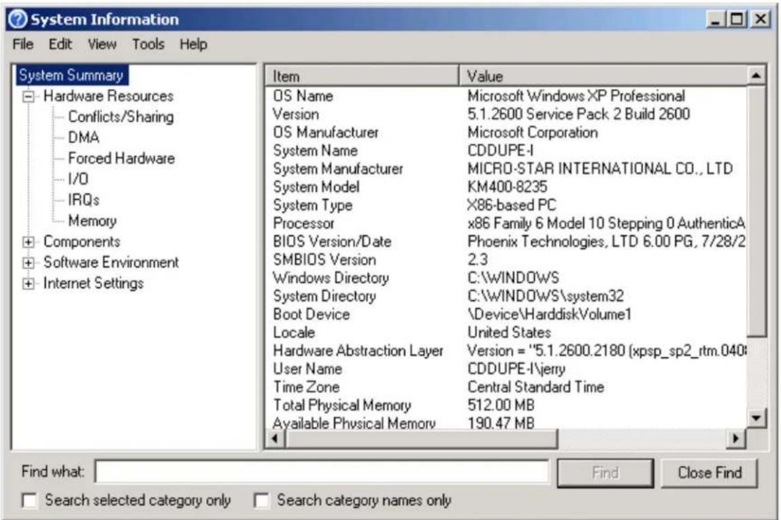Select the System Type row

505,206
